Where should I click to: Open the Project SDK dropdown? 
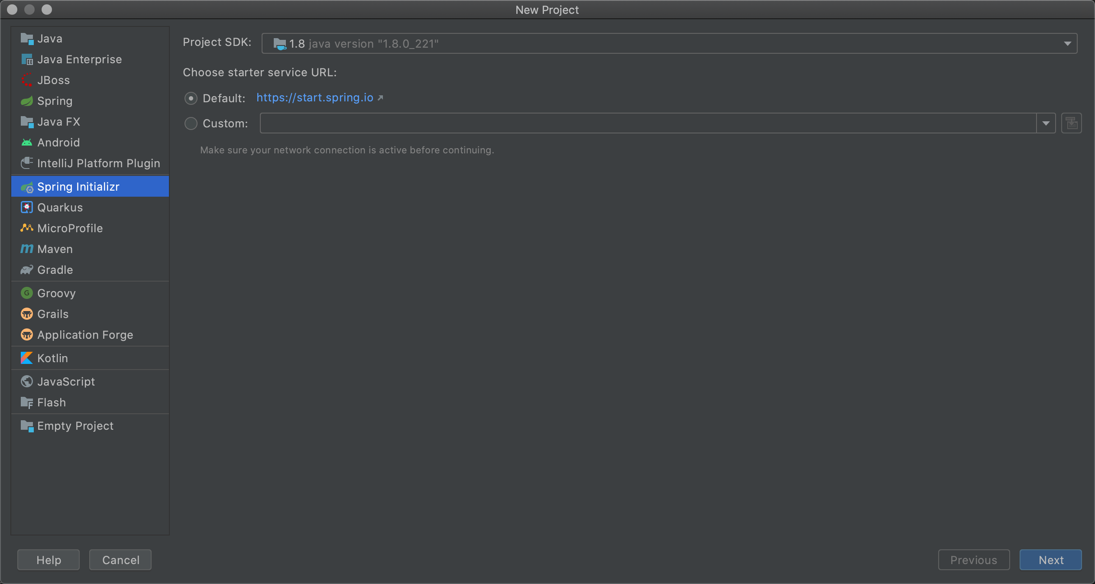coord(1067,43)
